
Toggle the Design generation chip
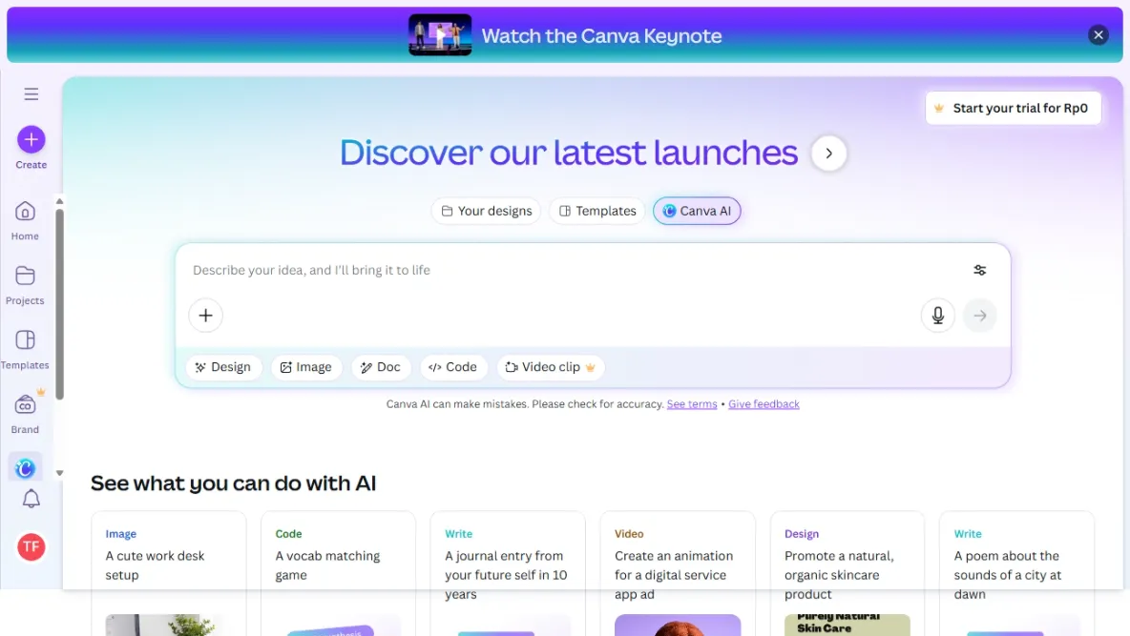224,367
